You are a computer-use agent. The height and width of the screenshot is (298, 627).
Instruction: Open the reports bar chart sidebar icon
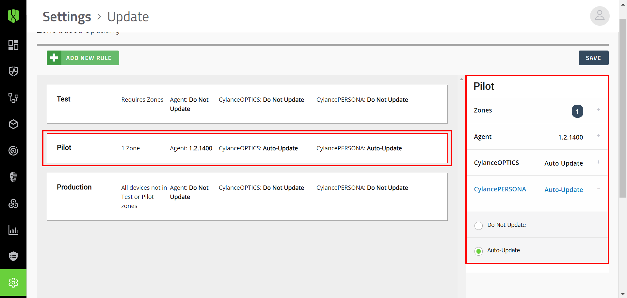pos(13,230)
